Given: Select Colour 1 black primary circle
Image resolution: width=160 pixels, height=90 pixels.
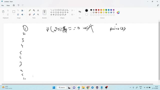Looking at the screenshot, I should coord(86,10).
